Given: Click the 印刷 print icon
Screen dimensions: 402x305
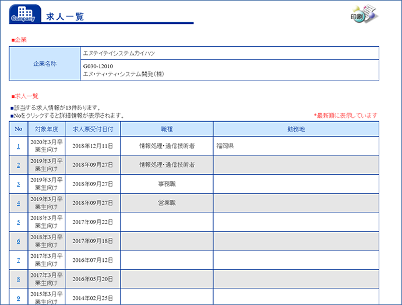Looking at the screenshot, I should click(364, 14).
